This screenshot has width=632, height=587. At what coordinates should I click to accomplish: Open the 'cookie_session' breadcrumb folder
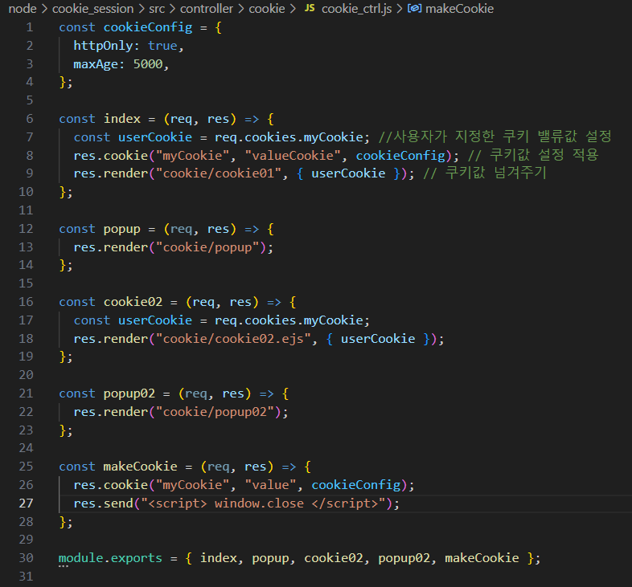pyautogui.click(x=92, y=9)
